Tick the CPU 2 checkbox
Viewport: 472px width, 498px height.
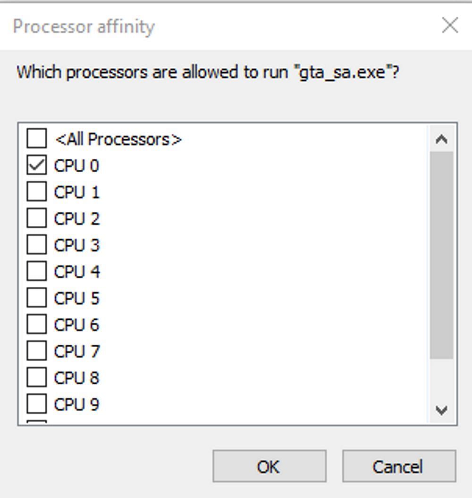pos(37,218)
